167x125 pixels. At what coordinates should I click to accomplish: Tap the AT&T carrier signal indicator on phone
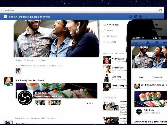pyautogui.click(x=136, y=38)
